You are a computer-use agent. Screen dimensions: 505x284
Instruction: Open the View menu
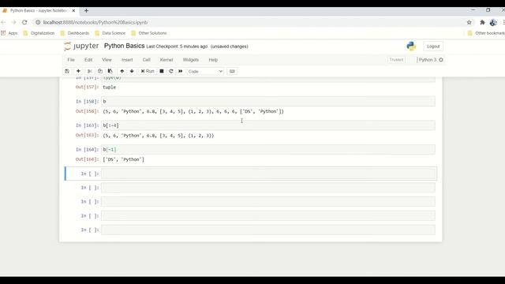point(107,60)
